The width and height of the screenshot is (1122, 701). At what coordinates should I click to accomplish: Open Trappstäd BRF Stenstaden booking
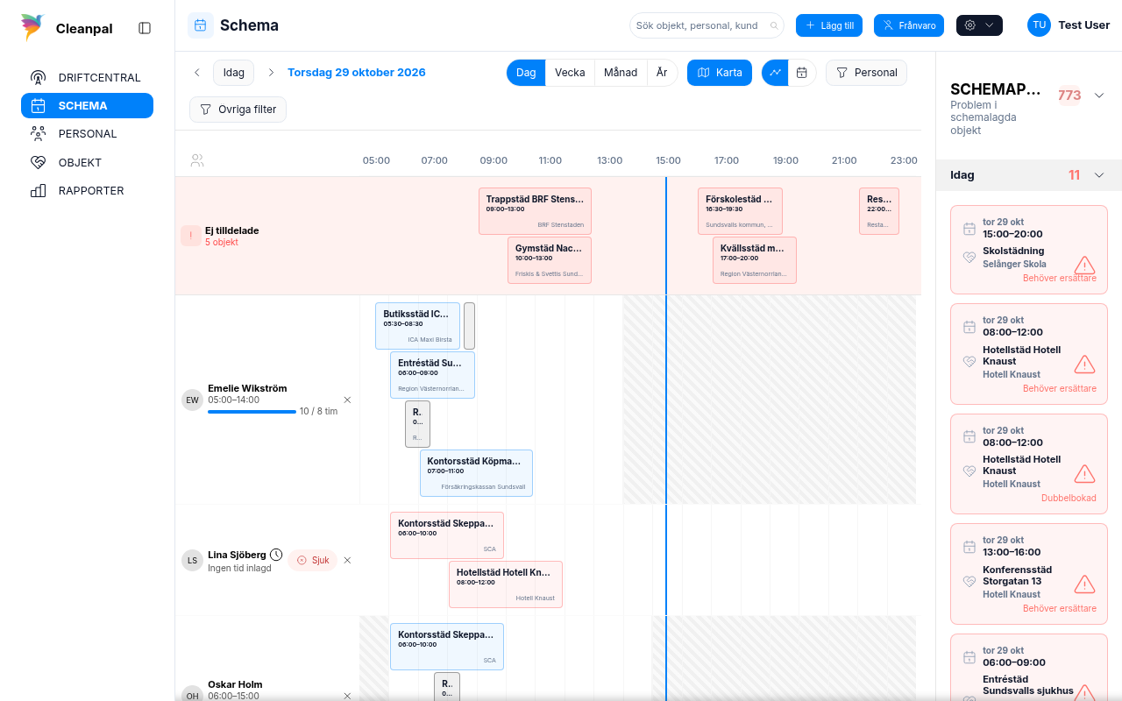pyautogui.click(x=535, y=211)
